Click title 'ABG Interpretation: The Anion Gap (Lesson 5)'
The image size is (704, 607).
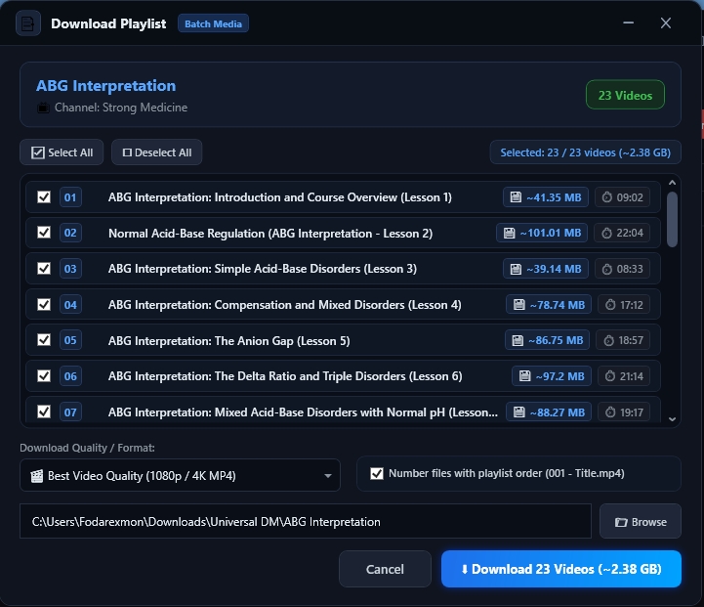click(x=229, y=340)
